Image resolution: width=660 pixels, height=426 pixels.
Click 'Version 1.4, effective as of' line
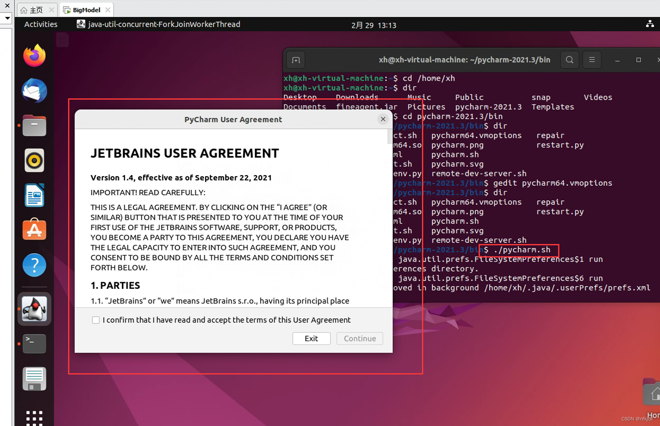click(181, 178)
